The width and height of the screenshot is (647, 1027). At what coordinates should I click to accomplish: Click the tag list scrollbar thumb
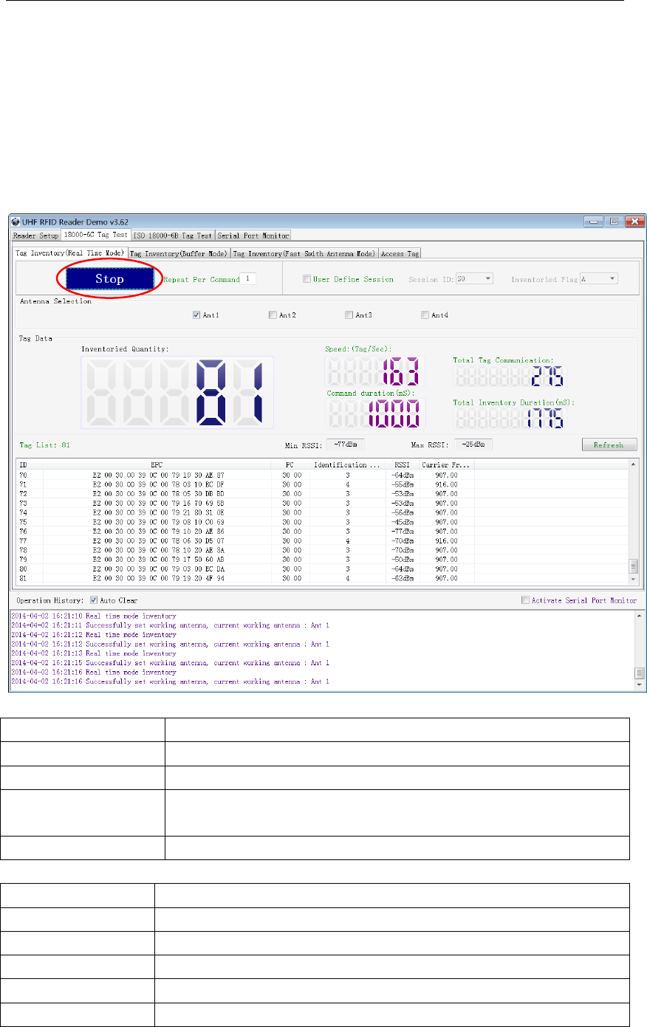click(x=633, y=566)
